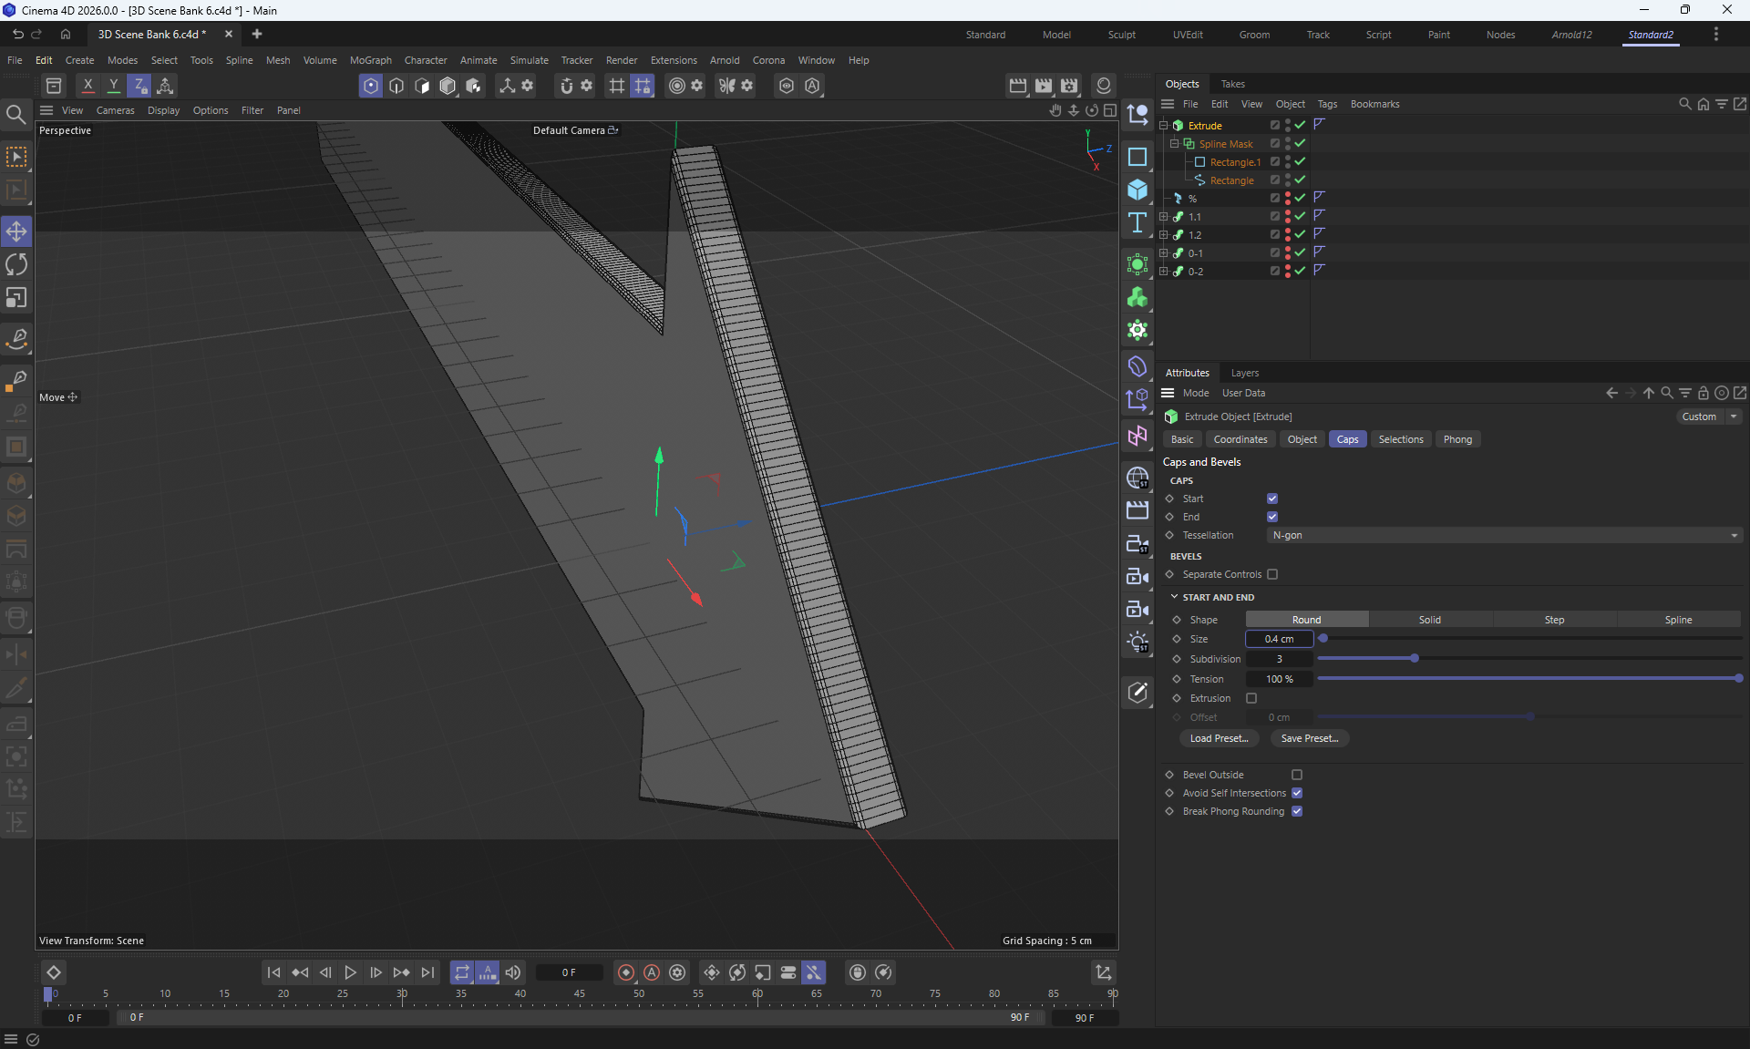Switch to the Phong tab
1750x1049 pixels.
coord(1457,439)
